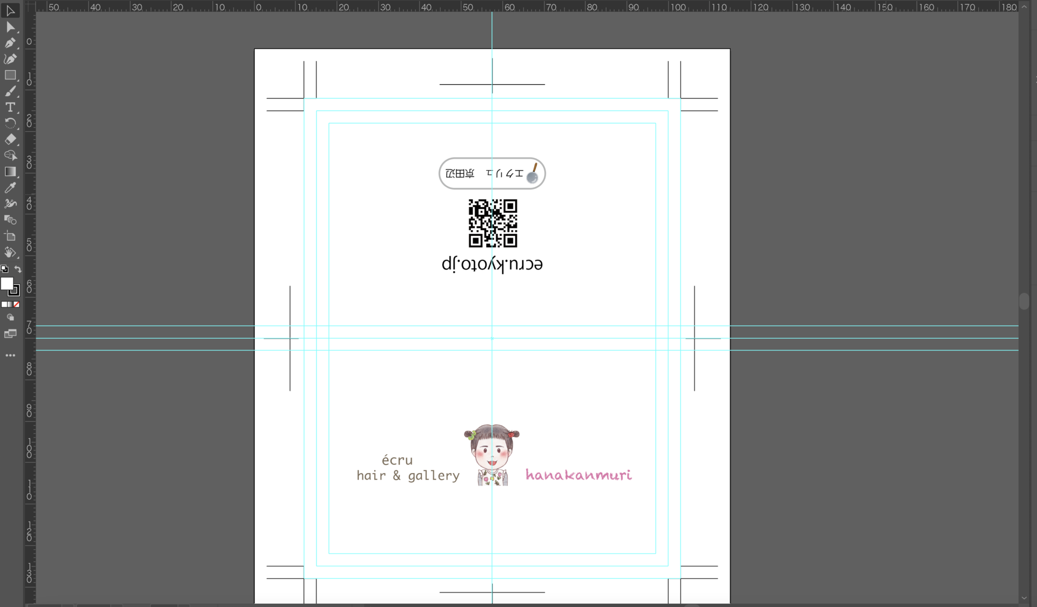Select the Direct Selection tool
Viewport: 1037px width, 607px height.
[10, 27]
